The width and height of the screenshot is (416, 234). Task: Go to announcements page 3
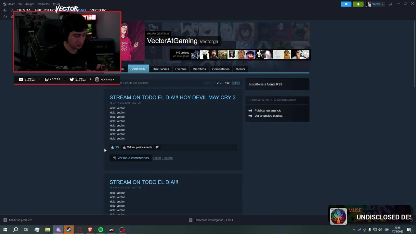(221, 83)
